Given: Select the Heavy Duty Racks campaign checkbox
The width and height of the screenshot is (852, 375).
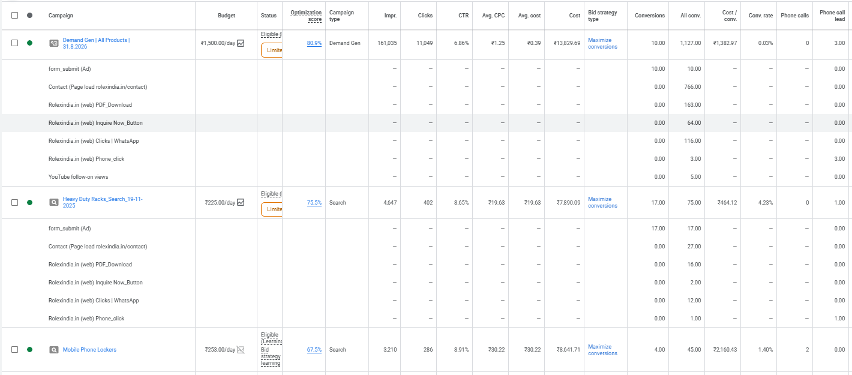Looking at the screenshot, I should click(x=14, y=203).
